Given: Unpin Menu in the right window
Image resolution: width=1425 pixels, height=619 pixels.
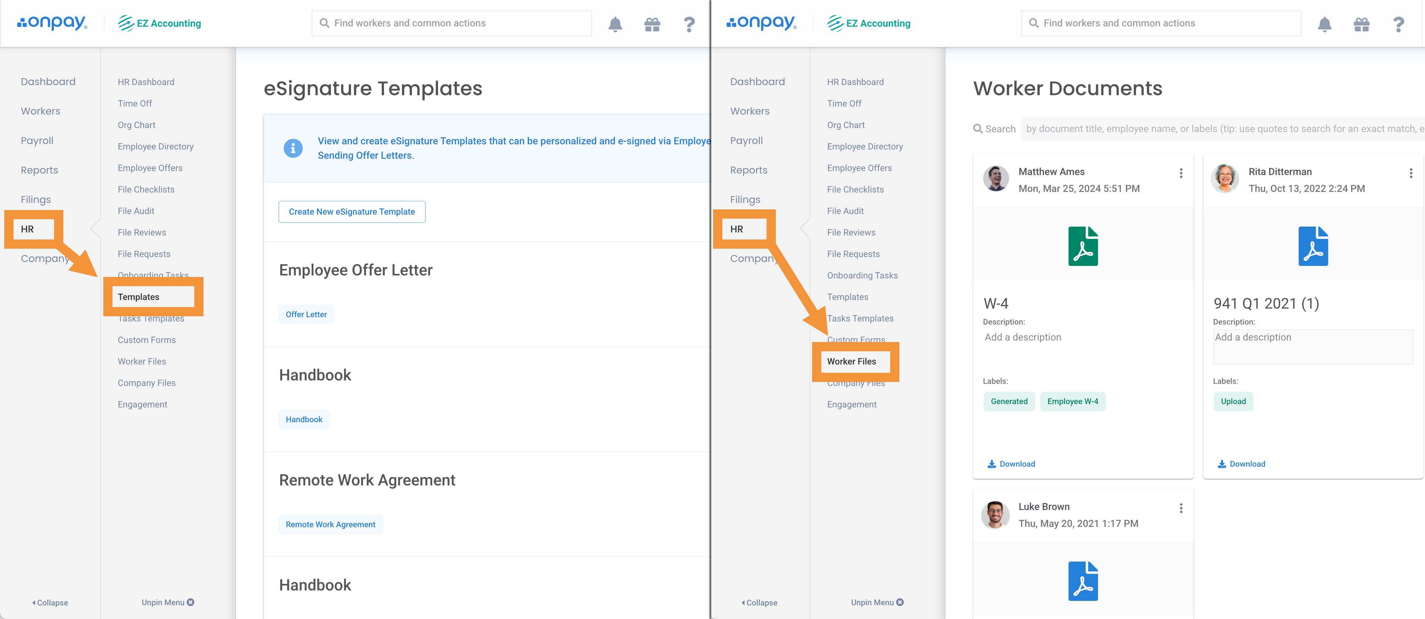Looking at the screenshot, I should 877,602.
